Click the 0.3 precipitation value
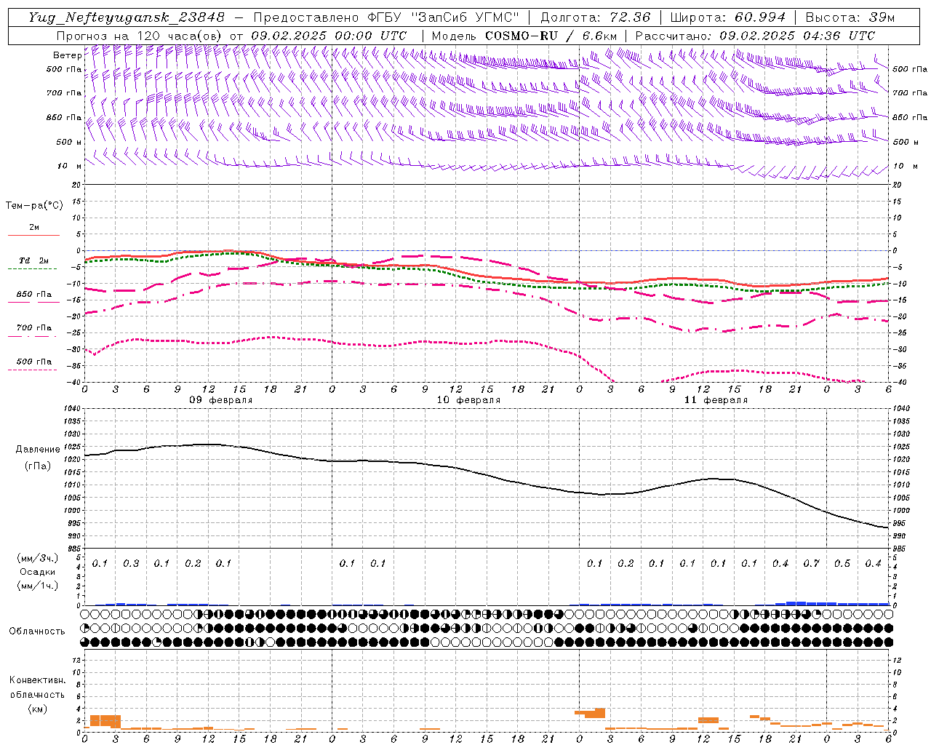The height and width of the screenshot is (745, 931). tap(131, 563)
